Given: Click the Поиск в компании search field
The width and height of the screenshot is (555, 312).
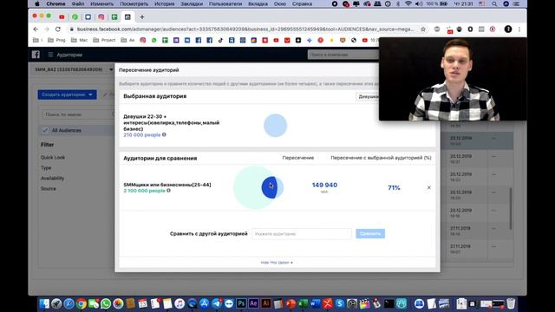Looking at the screenshot, I should (343, 55).
